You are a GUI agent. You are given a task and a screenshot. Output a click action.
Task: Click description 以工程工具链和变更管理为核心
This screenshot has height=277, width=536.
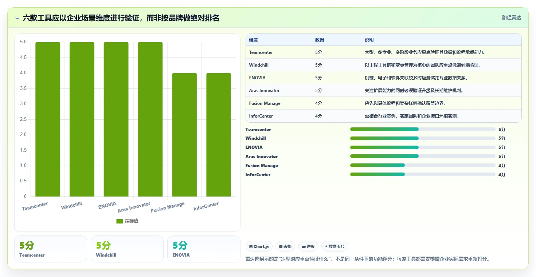423,65
